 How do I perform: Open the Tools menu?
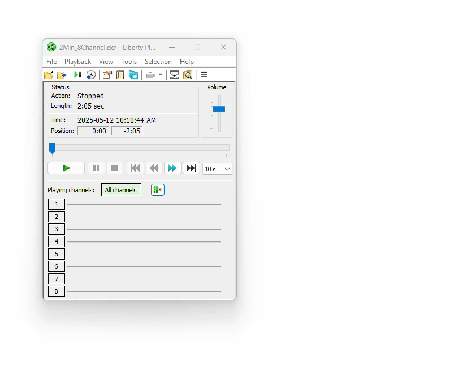(x=129, y=62)
